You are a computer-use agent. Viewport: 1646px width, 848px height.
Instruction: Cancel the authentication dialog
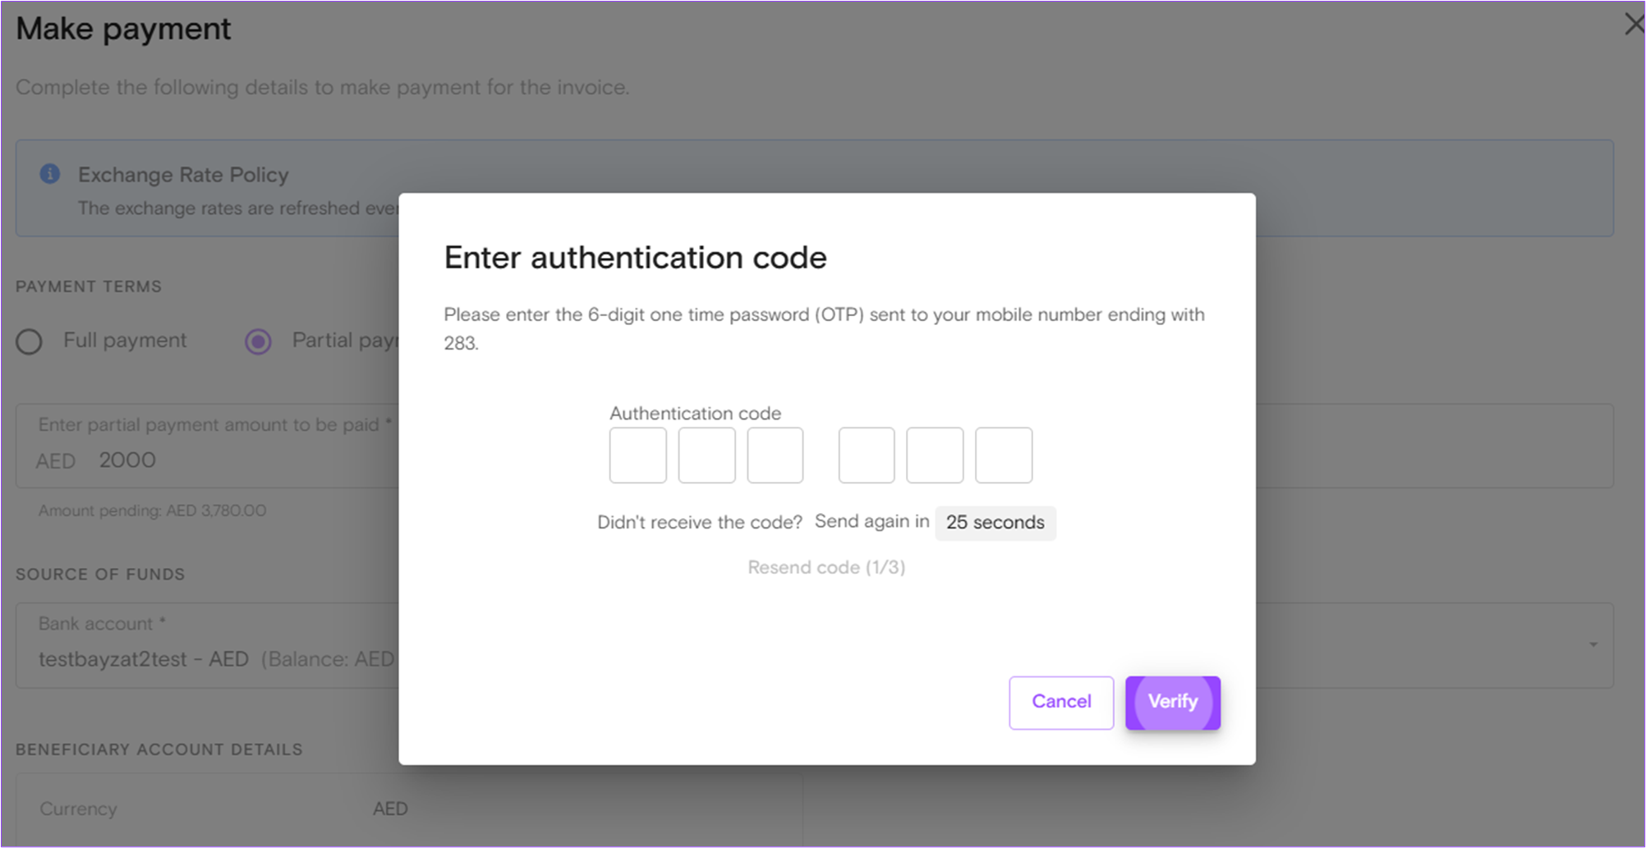[1061, 703]
